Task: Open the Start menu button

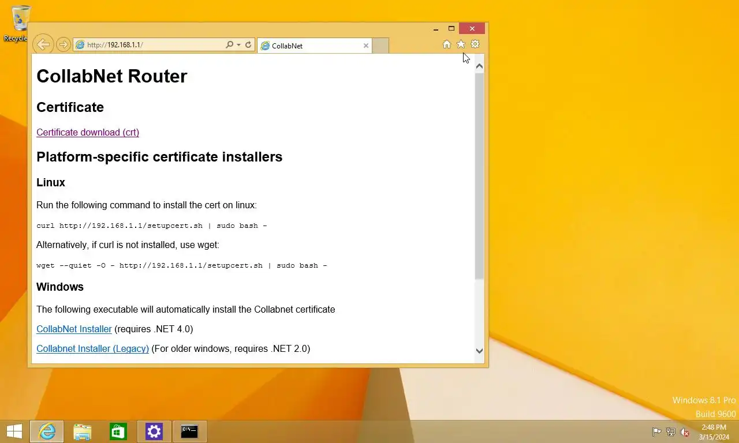Action: point(14,431)
